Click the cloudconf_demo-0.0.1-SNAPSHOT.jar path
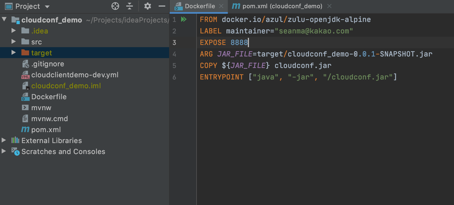Image resolution: width=454 pixels, height=205 pixels. (360, 54)
